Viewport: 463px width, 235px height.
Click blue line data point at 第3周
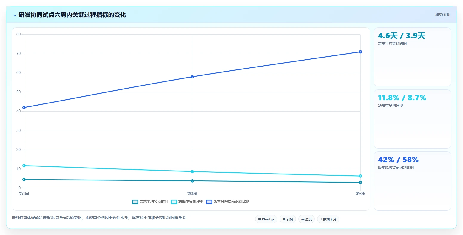point(192,77)
